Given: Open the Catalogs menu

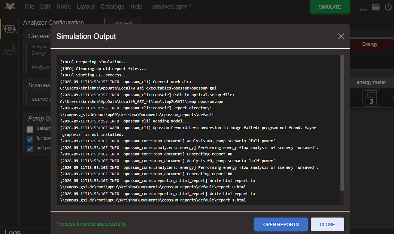Looking at the screenshot, I should tap(112, 6).
